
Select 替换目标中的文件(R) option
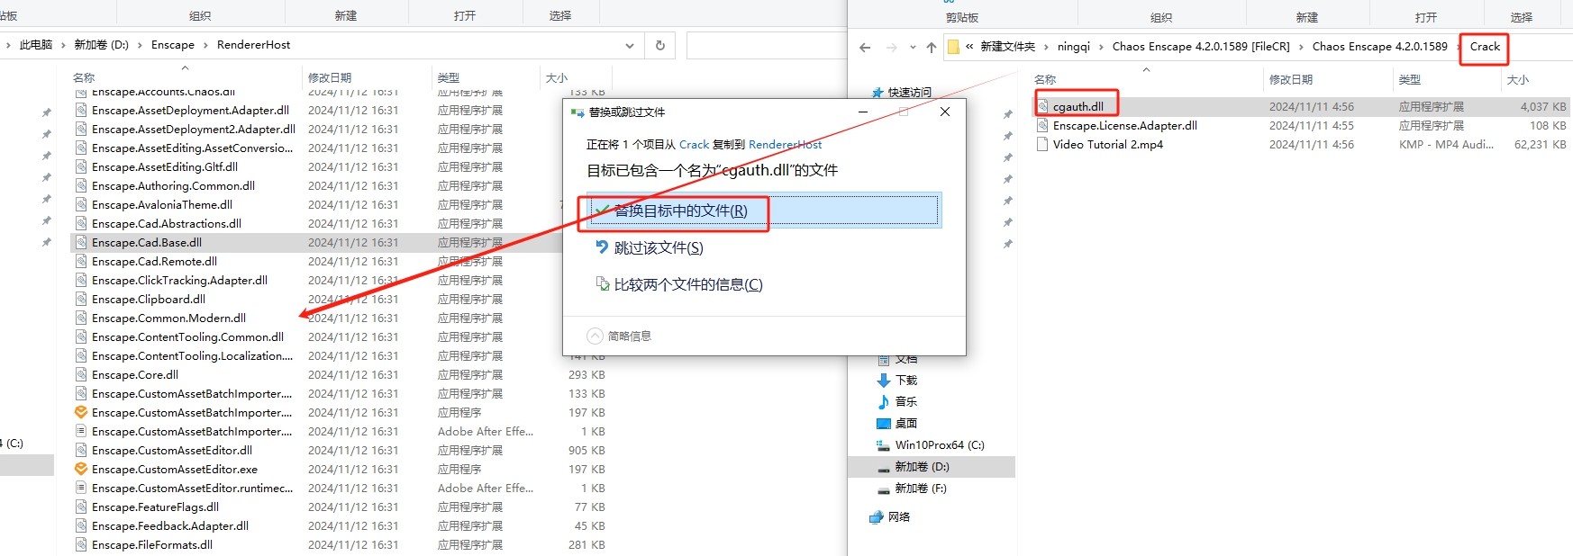764,211
